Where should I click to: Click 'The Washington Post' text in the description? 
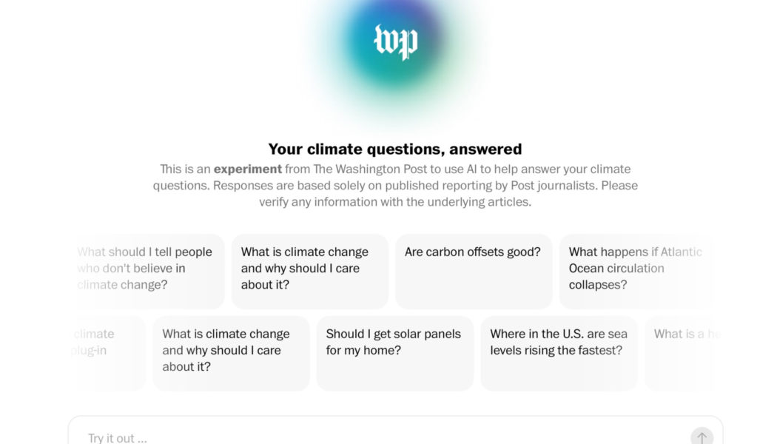[369, 169]
